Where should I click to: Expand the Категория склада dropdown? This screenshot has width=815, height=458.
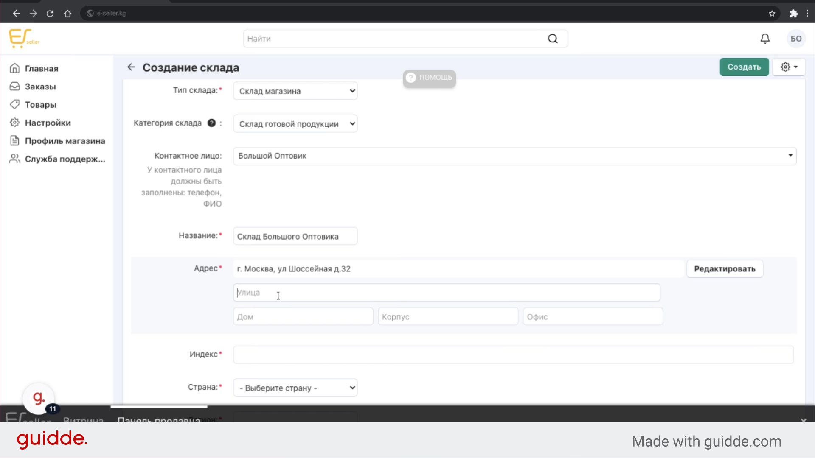(x=295, y=124)
